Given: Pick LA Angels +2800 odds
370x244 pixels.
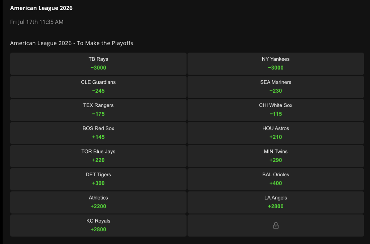Looking at the screenshot, I should (x=276, y=203).
